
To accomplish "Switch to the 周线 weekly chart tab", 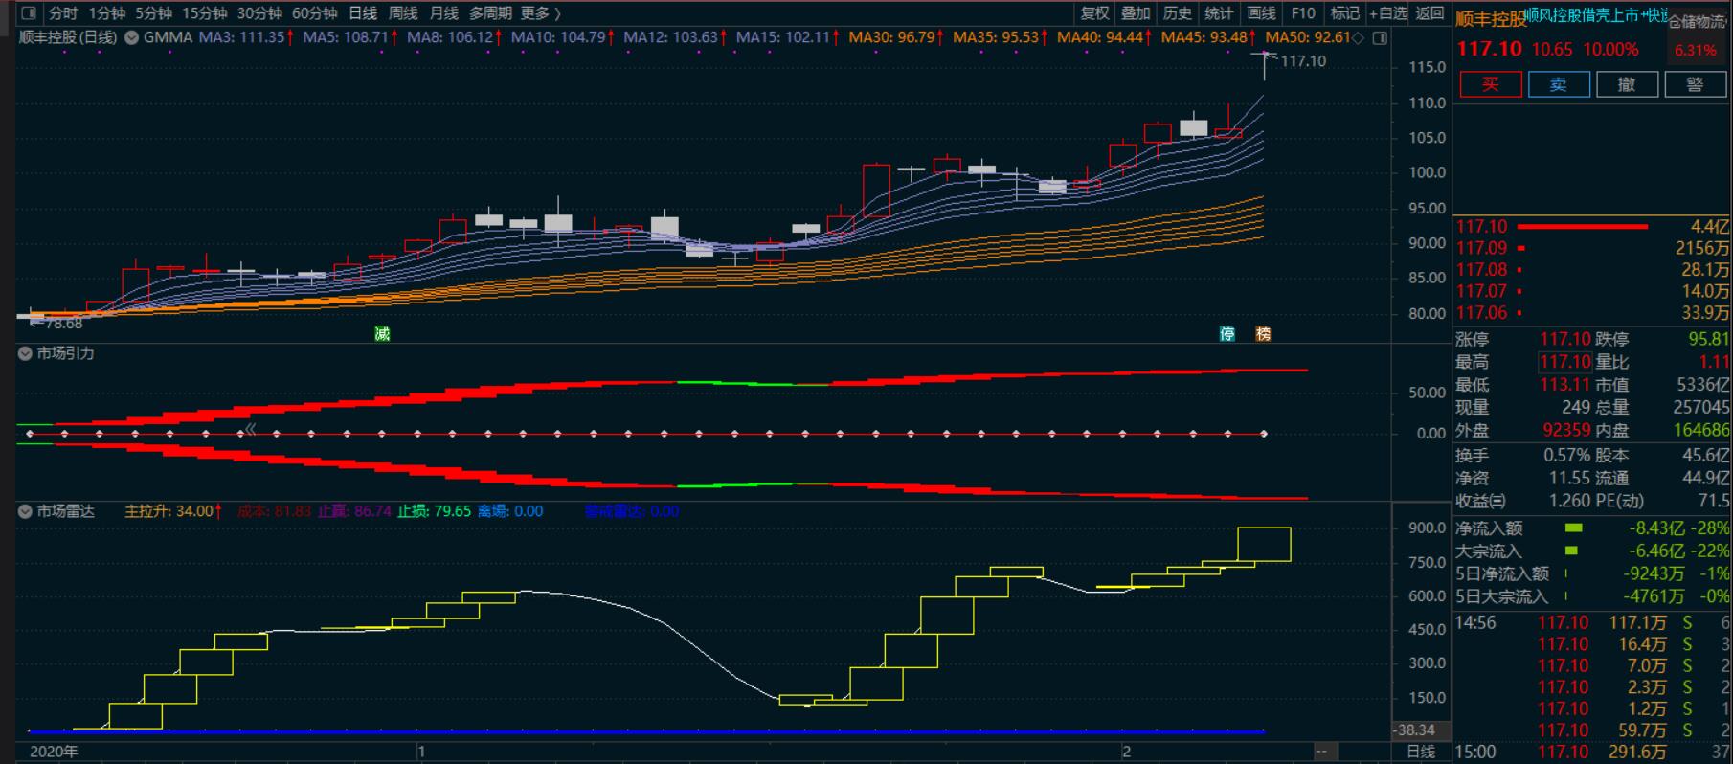I will (x=403, y=13).
